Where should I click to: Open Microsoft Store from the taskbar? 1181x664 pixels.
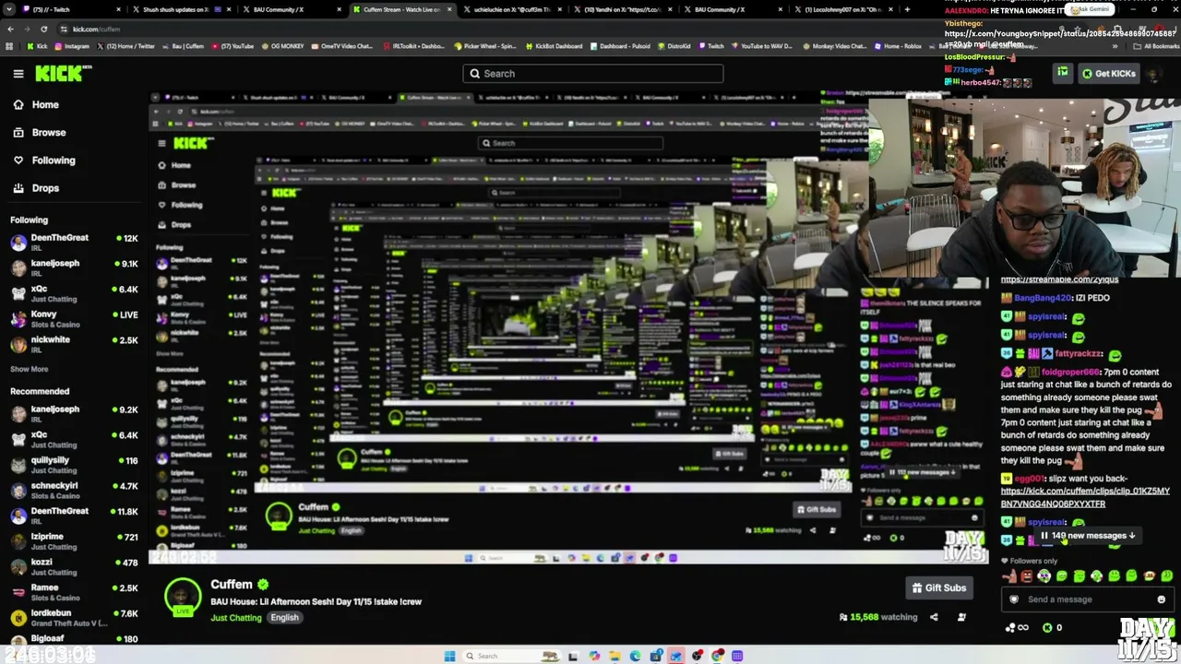pos(655,656)
